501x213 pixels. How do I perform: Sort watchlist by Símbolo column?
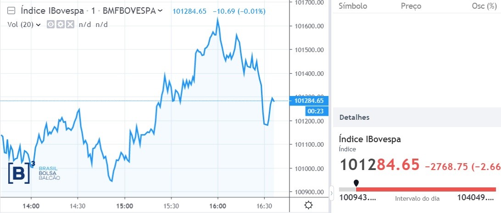click(352, 6)
